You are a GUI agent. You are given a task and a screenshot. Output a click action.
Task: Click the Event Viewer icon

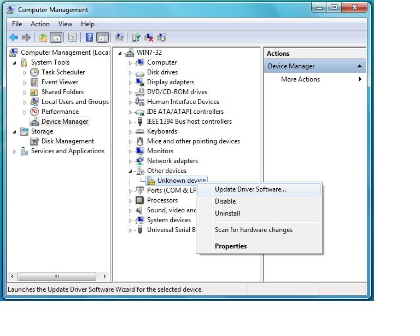[34, 82]
